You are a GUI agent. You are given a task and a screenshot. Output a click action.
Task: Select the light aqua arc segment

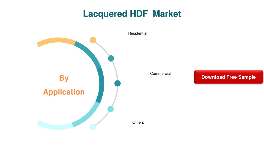point(88,116)
